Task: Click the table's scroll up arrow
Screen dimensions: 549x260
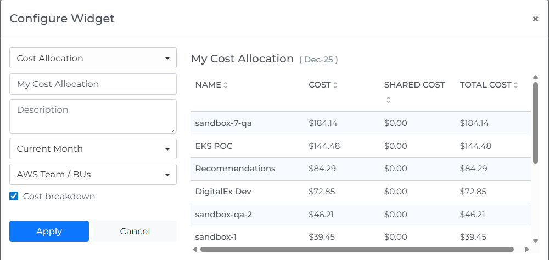Action: point(535,77)
